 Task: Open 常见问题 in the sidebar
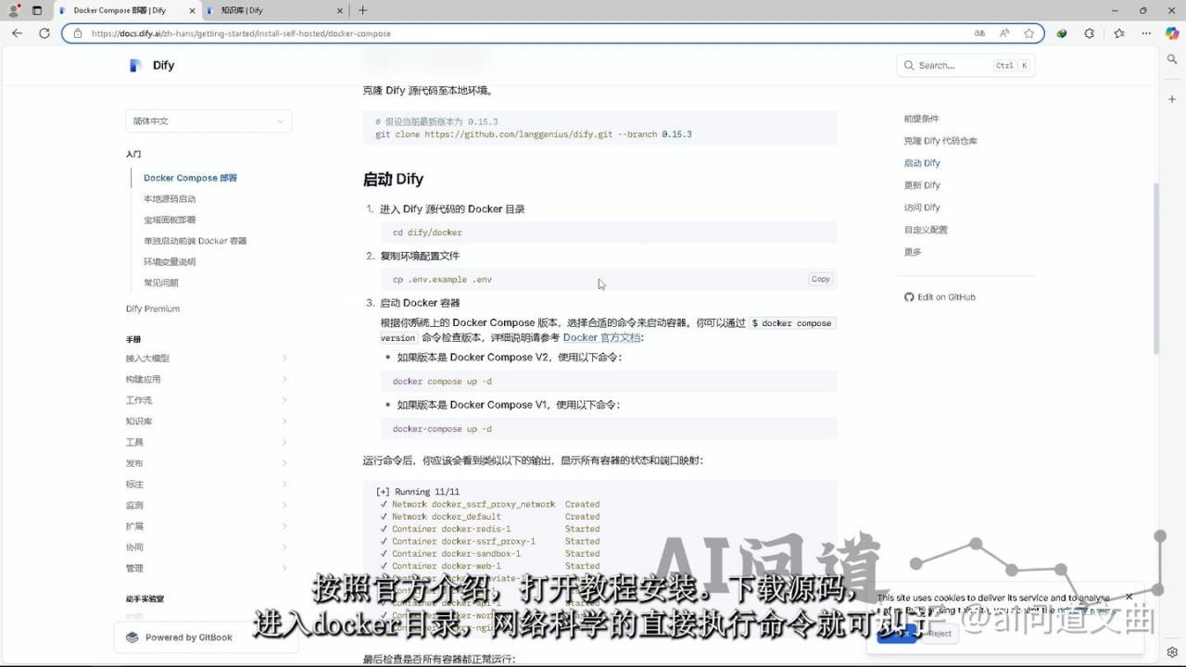[161, 283]
